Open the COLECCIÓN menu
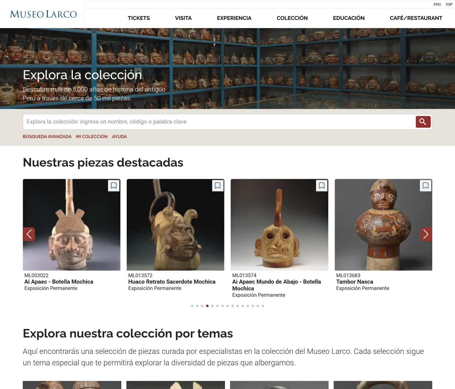Image resolution: width=455 pixels, height=389 pixels. (x=292, y=18)
